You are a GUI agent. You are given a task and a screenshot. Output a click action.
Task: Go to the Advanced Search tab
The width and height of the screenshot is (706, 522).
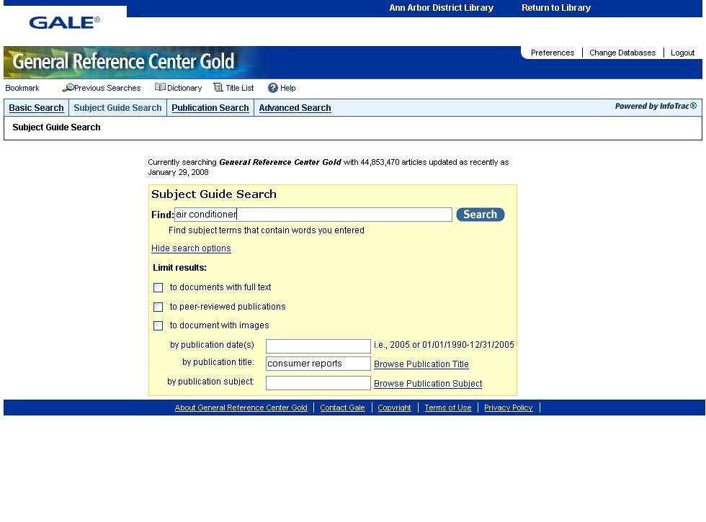295,108
